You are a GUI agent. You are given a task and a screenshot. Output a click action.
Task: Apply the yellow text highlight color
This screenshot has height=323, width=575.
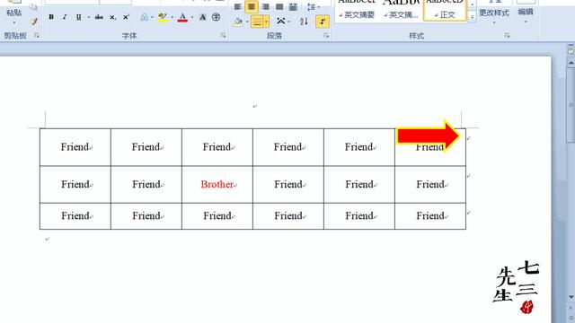pyautogui.click(x=162, y=17)
